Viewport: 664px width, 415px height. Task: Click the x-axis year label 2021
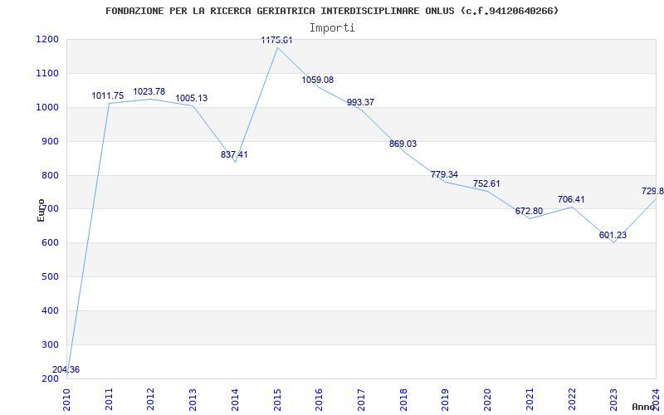530,399
